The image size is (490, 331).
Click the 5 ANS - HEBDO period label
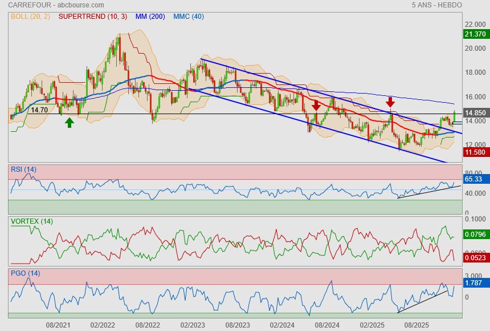click(436, 5)
